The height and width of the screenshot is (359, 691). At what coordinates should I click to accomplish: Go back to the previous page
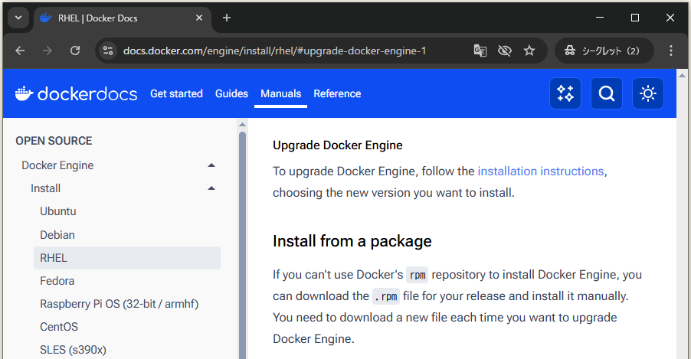click(20, 51)
